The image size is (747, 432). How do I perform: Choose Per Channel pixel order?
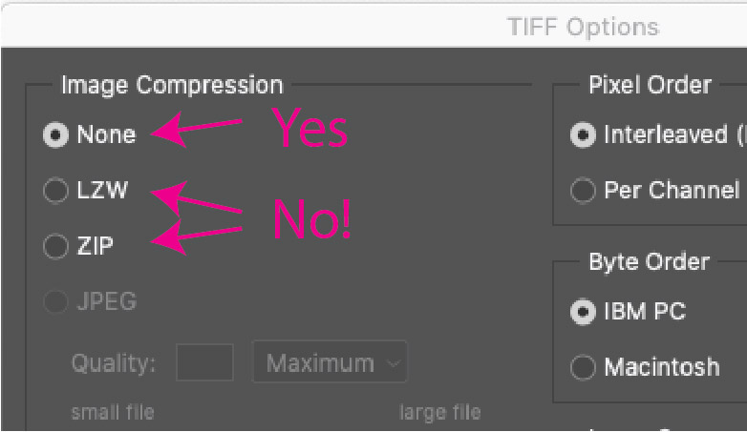point(583,191)
